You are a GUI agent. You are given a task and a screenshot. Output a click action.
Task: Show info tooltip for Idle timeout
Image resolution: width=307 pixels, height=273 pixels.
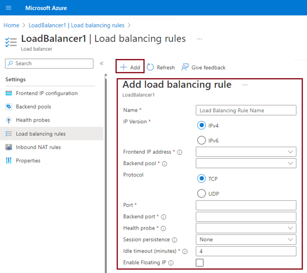coord(185,251)
